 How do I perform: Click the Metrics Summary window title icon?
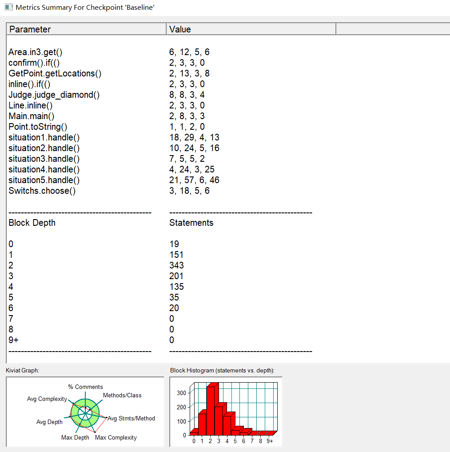(x=8, y=7)
